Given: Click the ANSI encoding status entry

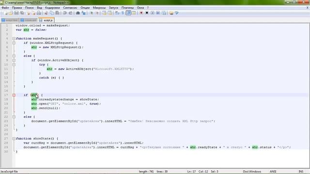Looking at the screenshot, I should click(273, 172).
